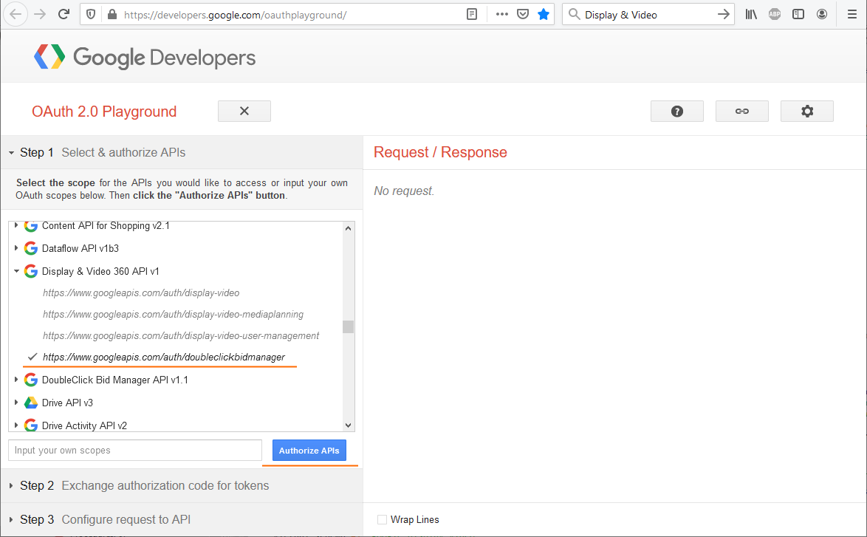
Task: Click the Authorize APIs button
Action: (x=309, y=451)
